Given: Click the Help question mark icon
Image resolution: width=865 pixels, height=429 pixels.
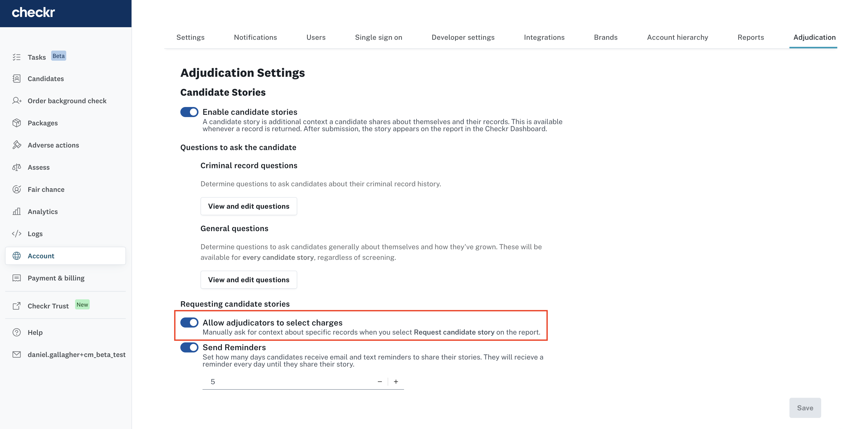Looking at the screenshot, I should [16, 332].
